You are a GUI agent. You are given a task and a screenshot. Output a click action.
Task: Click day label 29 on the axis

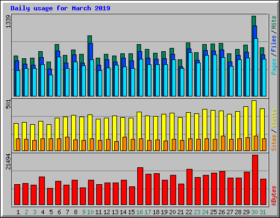point(246,212)
